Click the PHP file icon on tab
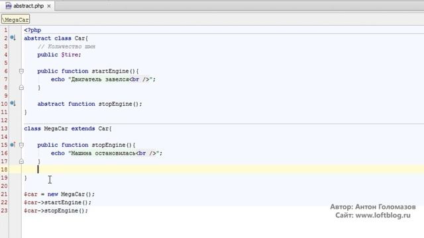This screenshot has height=238, width=424. (x=9, y=6)
